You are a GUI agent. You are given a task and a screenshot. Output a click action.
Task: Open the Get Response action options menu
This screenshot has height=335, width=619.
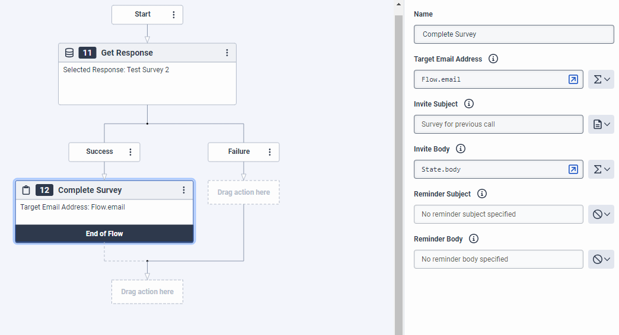(x=227, y=53)
